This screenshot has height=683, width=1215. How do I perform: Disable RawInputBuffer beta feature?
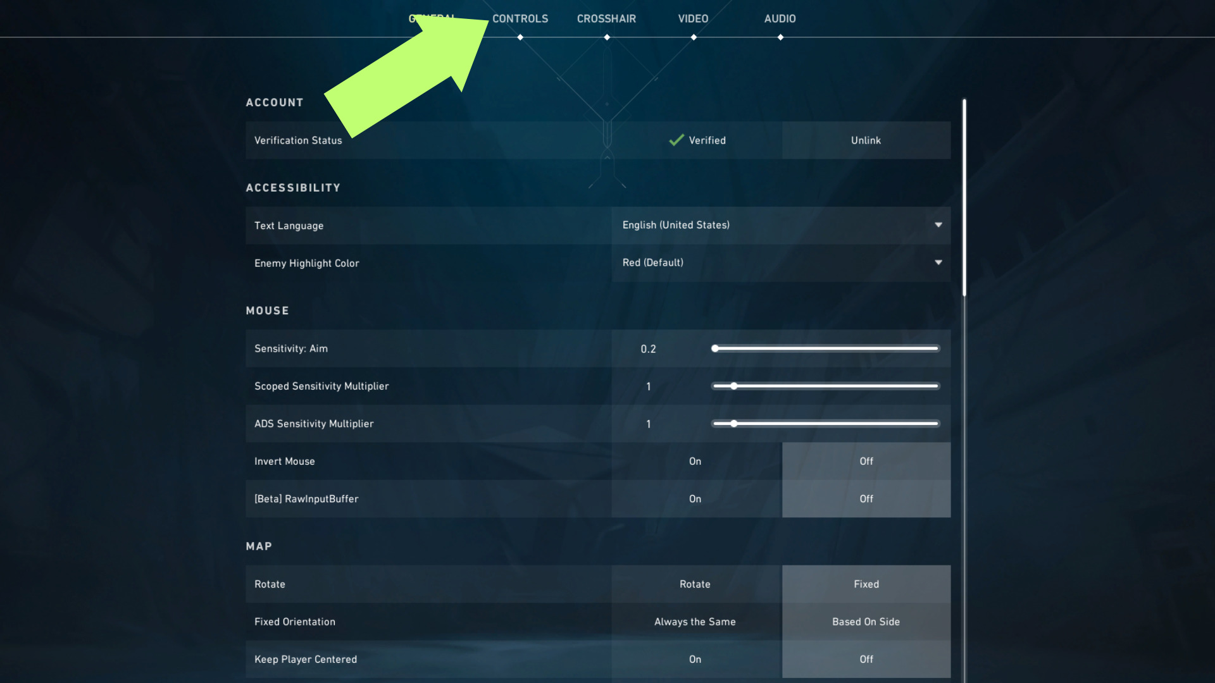click(x=865, y=498)
